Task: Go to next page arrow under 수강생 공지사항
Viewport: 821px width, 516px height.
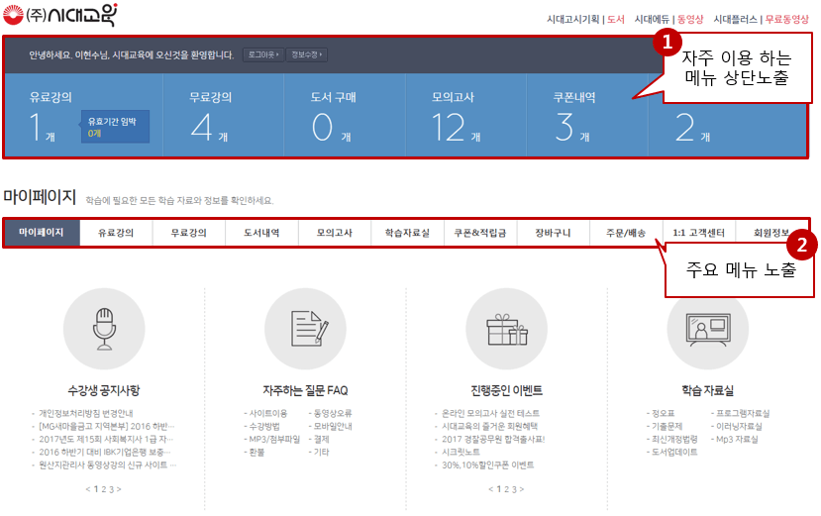Action: tap(119, 489)
